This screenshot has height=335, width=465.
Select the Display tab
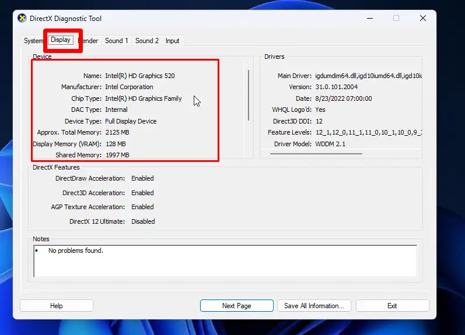[61, 40]
